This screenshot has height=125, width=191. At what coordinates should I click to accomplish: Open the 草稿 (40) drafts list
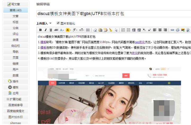tap(16, 10)
